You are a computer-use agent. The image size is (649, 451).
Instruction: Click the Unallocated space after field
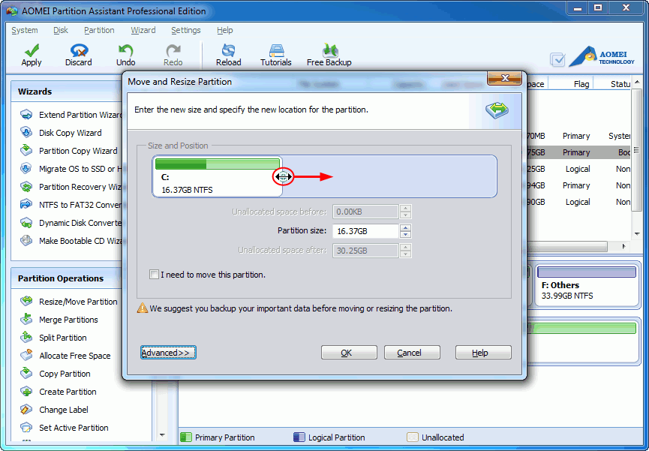pyautogui.click(x=365, y=251)
